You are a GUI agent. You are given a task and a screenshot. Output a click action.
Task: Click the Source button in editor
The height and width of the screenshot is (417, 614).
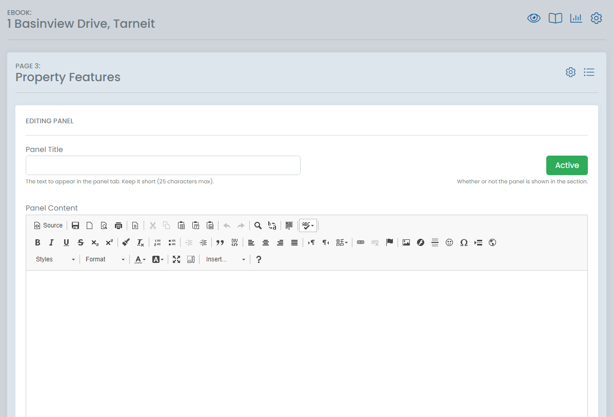click(48, 225)
